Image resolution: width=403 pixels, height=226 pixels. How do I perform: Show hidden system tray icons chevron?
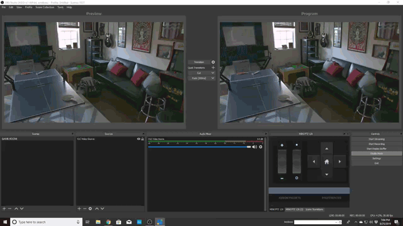point(356,222)
